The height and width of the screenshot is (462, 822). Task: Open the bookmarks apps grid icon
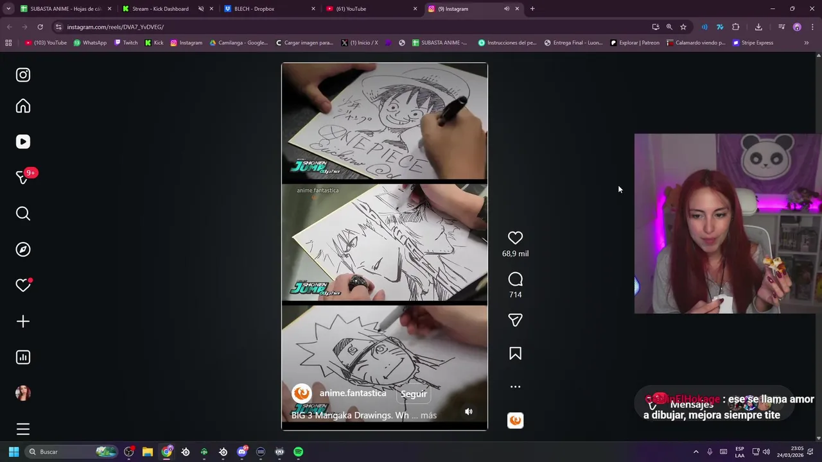coord(8,43)
